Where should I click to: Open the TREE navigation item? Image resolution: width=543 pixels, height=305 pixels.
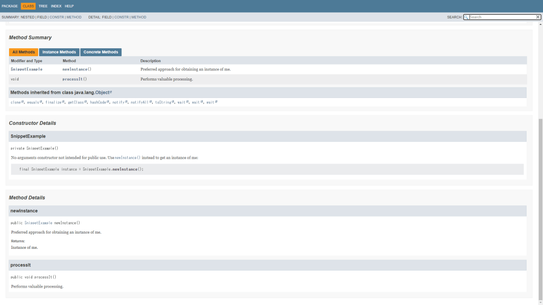pyautogui.click(x=43, y=6)
